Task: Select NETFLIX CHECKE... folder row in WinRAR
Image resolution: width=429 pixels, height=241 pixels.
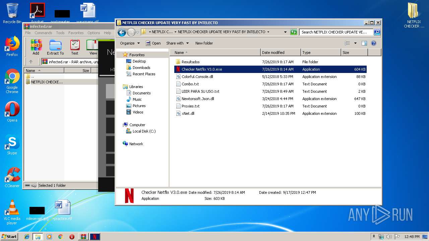Action: 61,82
